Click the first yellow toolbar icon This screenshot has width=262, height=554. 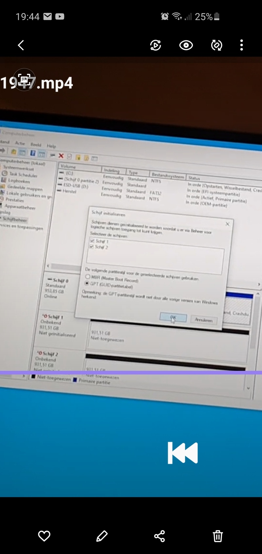click(78, 157)
